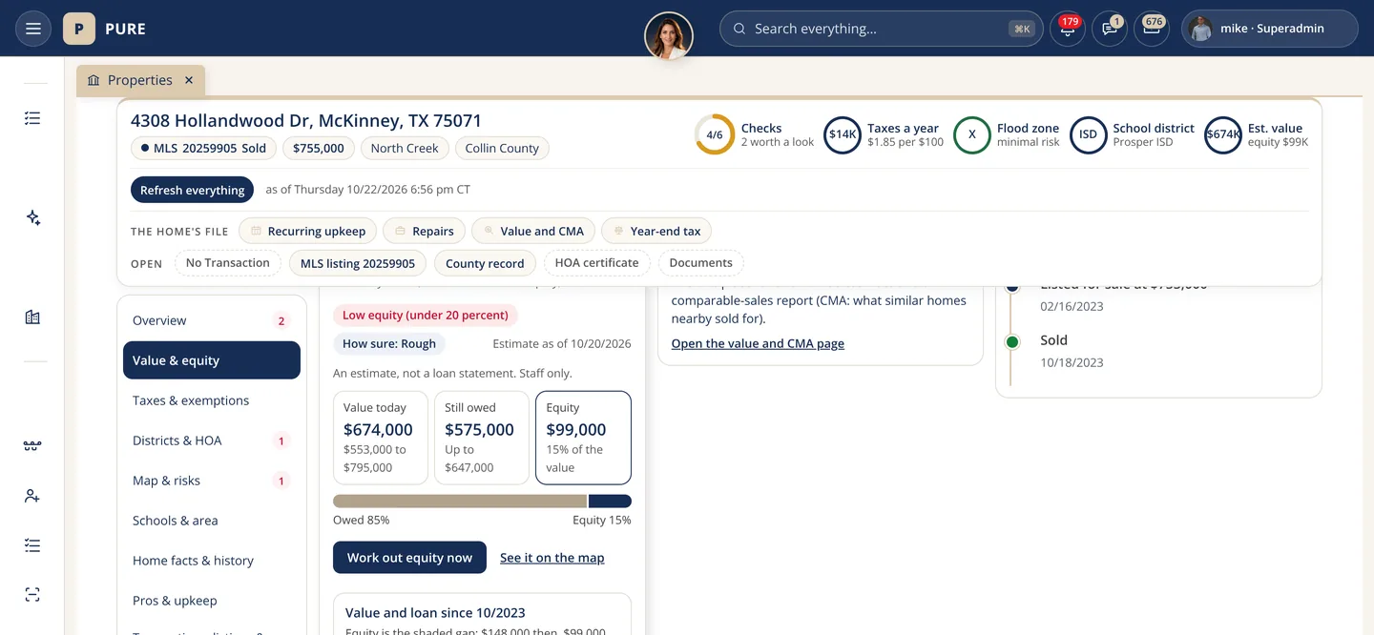The image size is (1374, 635).
Task: Click the magnifier icon in the search box
Action: (x=739, y=29)
